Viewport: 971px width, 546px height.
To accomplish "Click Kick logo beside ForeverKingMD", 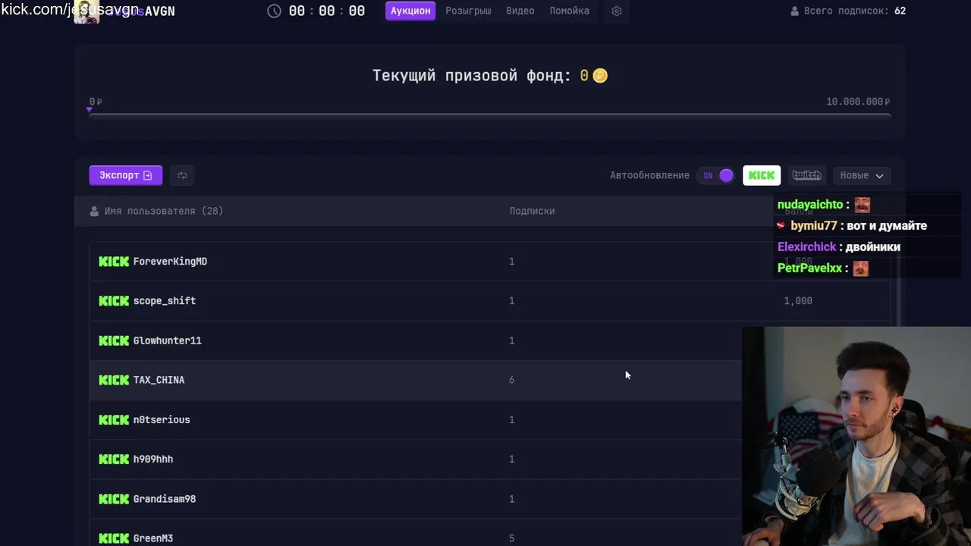I will pyautogui.click(x=114, y=261).
